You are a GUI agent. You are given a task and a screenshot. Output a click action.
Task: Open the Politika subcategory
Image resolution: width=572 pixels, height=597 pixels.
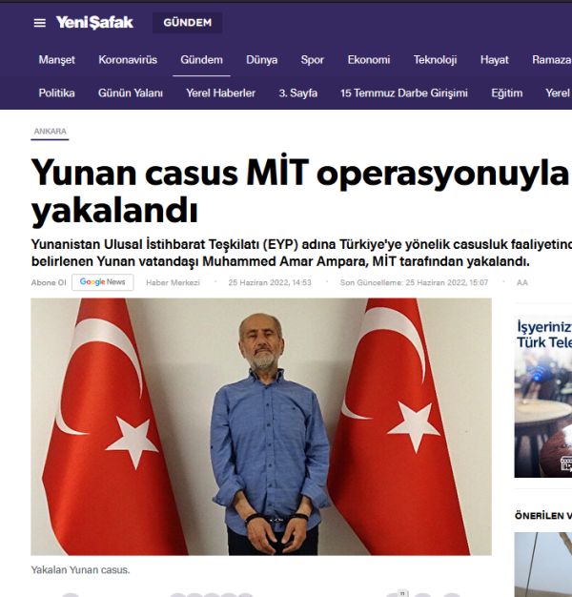56,93
